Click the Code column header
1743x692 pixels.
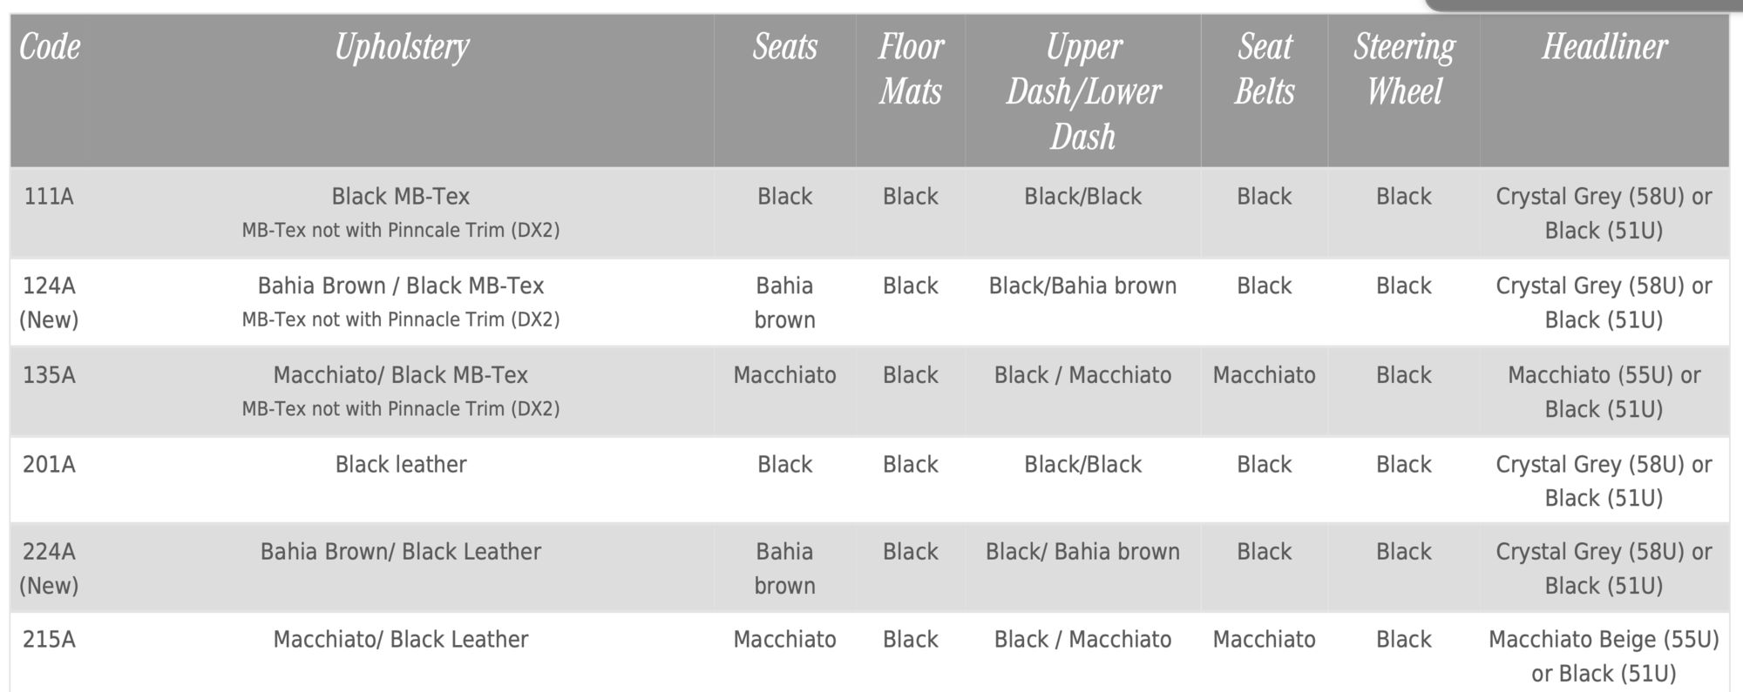click(50, 47)
